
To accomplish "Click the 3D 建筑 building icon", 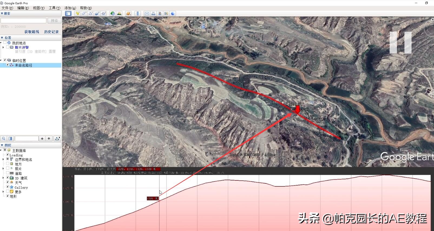I will pyautogui.click(x=12, y=178).
